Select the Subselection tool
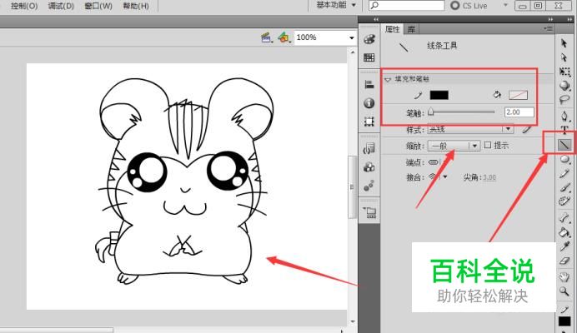This screenshot has height=333, width=577. click(x=564, y=57)
